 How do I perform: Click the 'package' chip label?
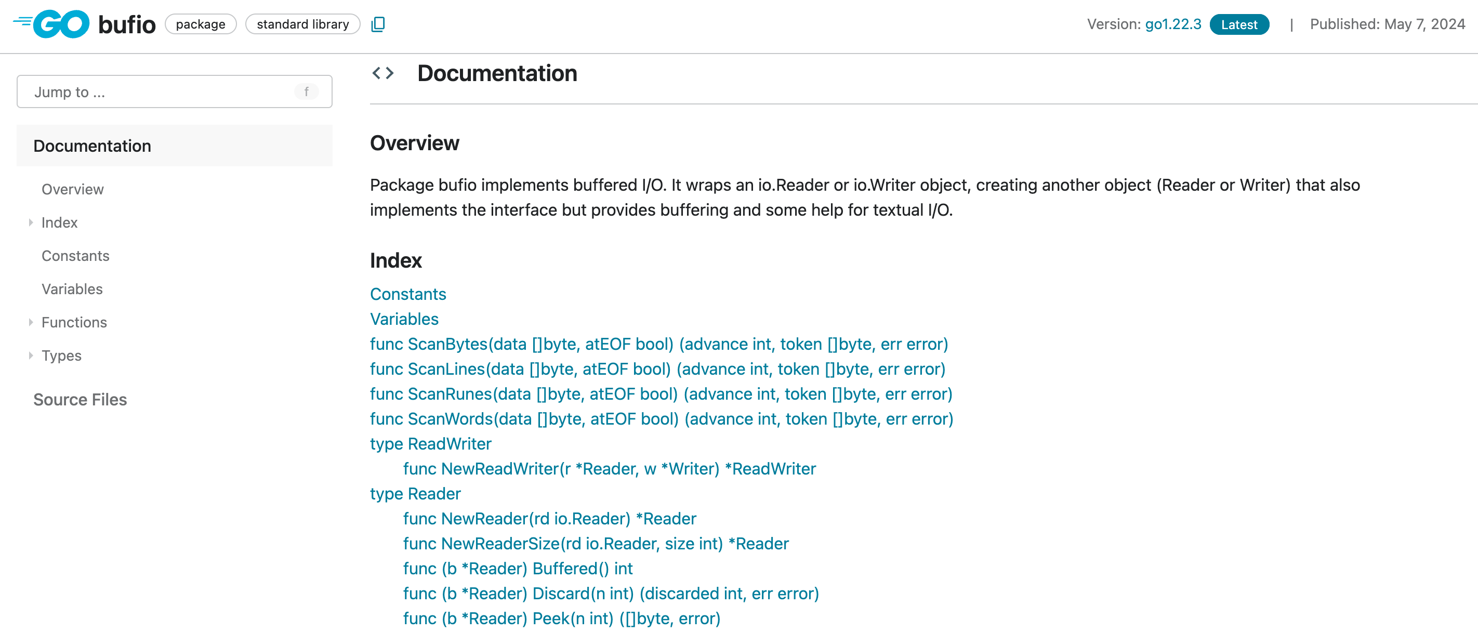[x=200, y=24]
